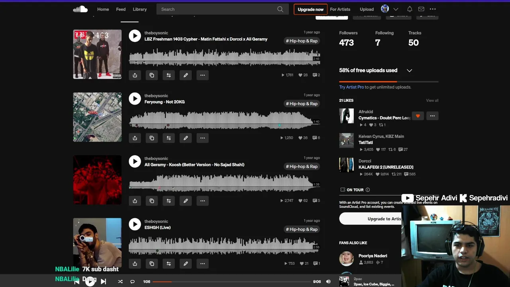Edit the Ali Geramy - Koosh track
This screenshot has width=510, height=287.
pyautogui.click(x=186, y=201)
